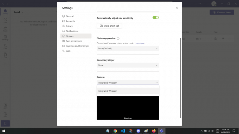Open the Calls phone icon in sidebar
Viewport: 239px width, 134px height.
pos(5,47)
